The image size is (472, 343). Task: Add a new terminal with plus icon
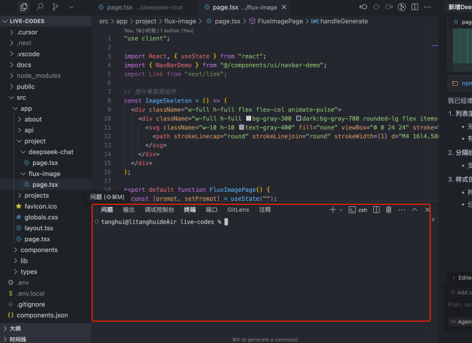click(332, 210)
